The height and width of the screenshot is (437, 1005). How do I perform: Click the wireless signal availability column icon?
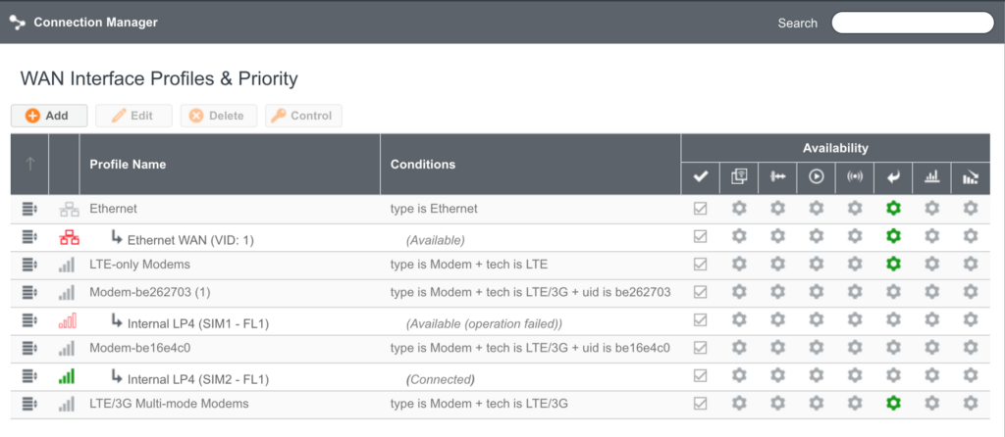855,177
